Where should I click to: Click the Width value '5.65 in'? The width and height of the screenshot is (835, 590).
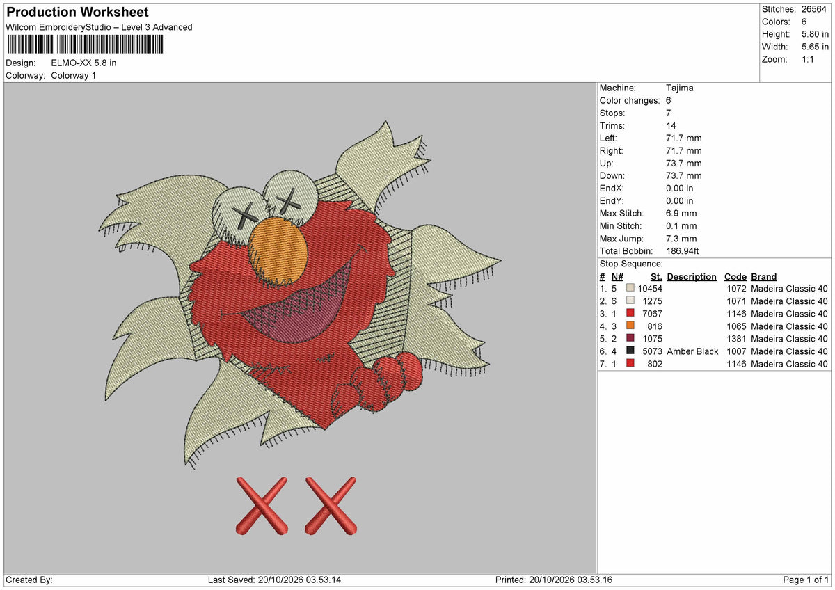[x=814, y=47]
